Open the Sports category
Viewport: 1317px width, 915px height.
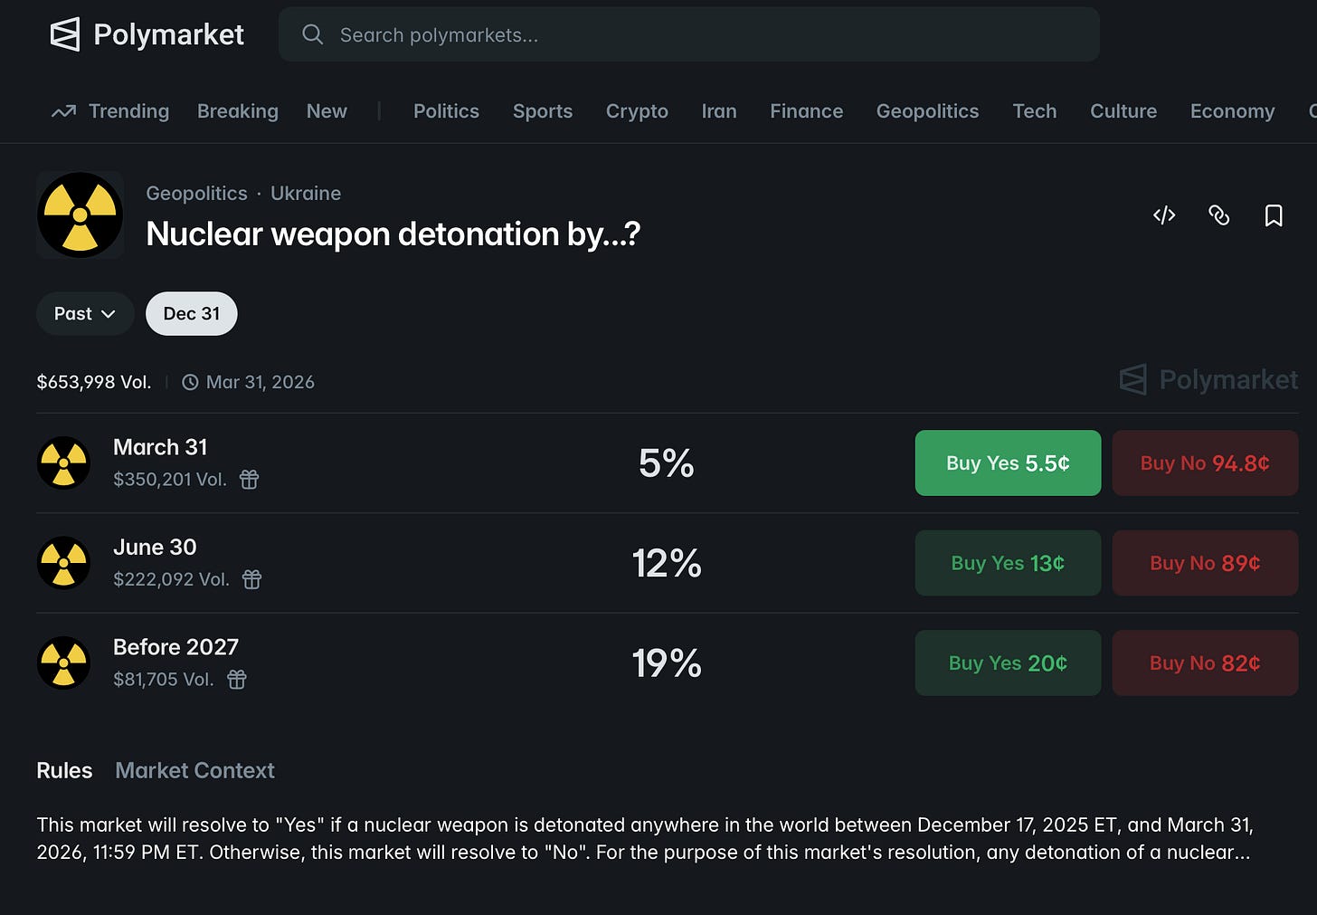point(543,111)
